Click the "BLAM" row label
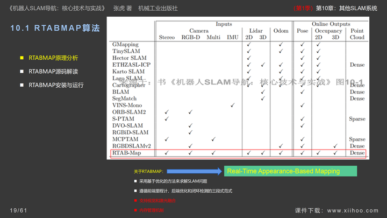This screenshot has width=387, height=218. point(121,92)
